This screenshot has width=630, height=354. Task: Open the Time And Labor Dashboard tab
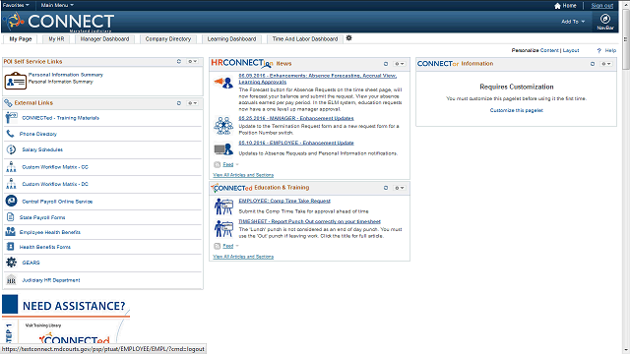[305, 39]
